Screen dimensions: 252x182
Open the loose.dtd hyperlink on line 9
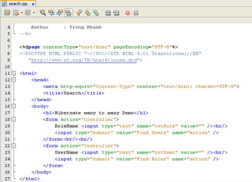tap(84, 60)
